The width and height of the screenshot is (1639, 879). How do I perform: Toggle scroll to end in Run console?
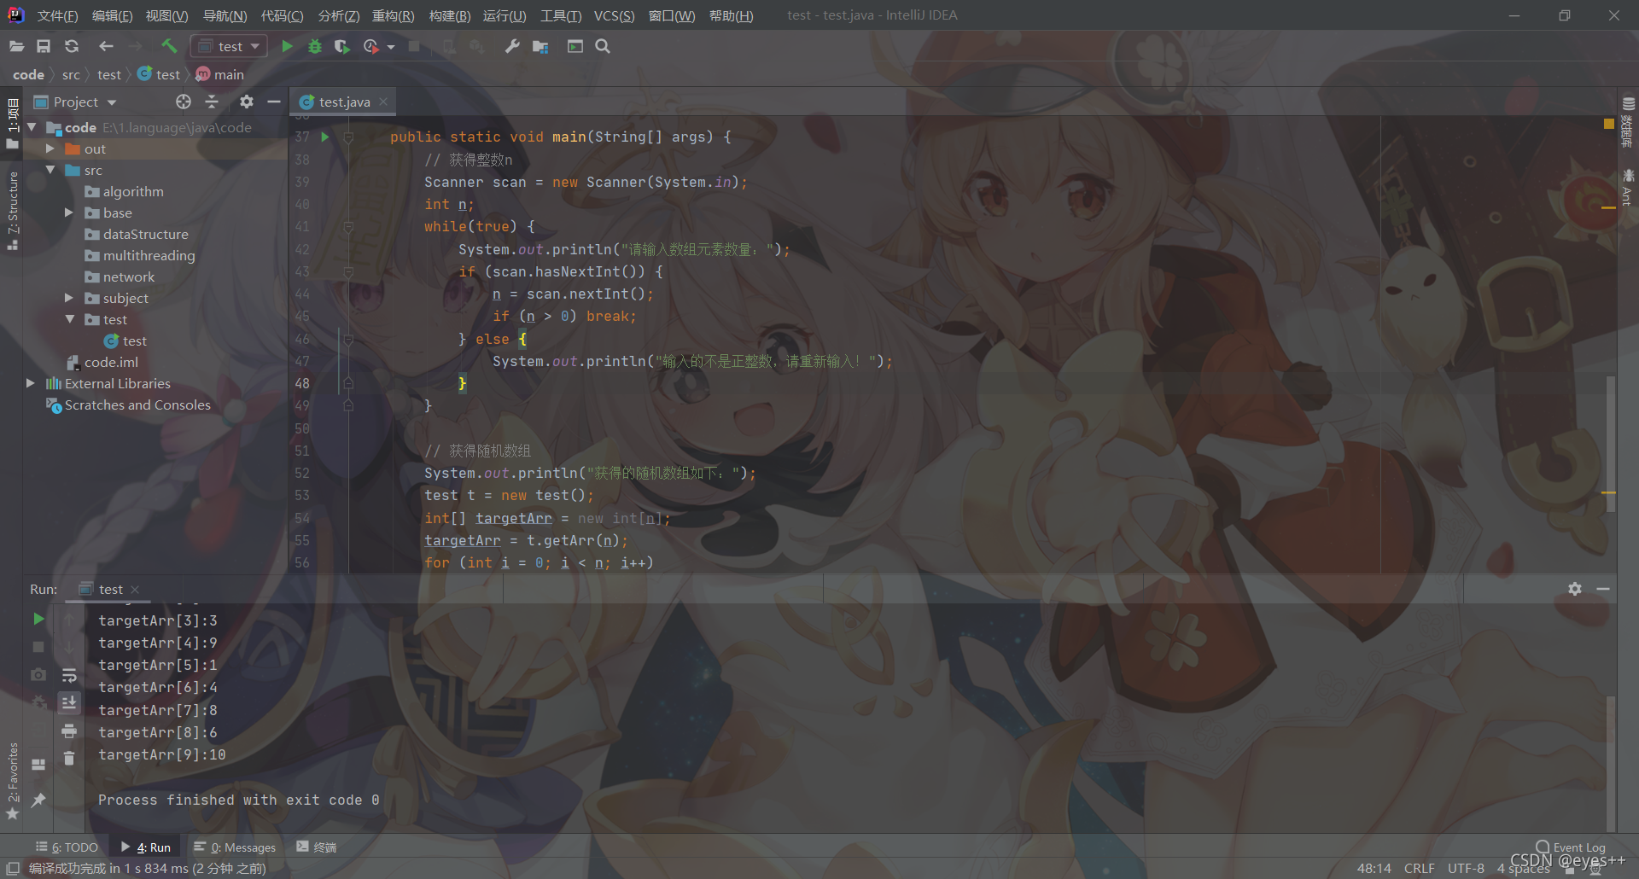[69, 702]
